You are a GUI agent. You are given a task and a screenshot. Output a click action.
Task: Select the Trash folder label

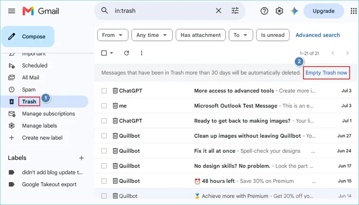coord(29,102)
